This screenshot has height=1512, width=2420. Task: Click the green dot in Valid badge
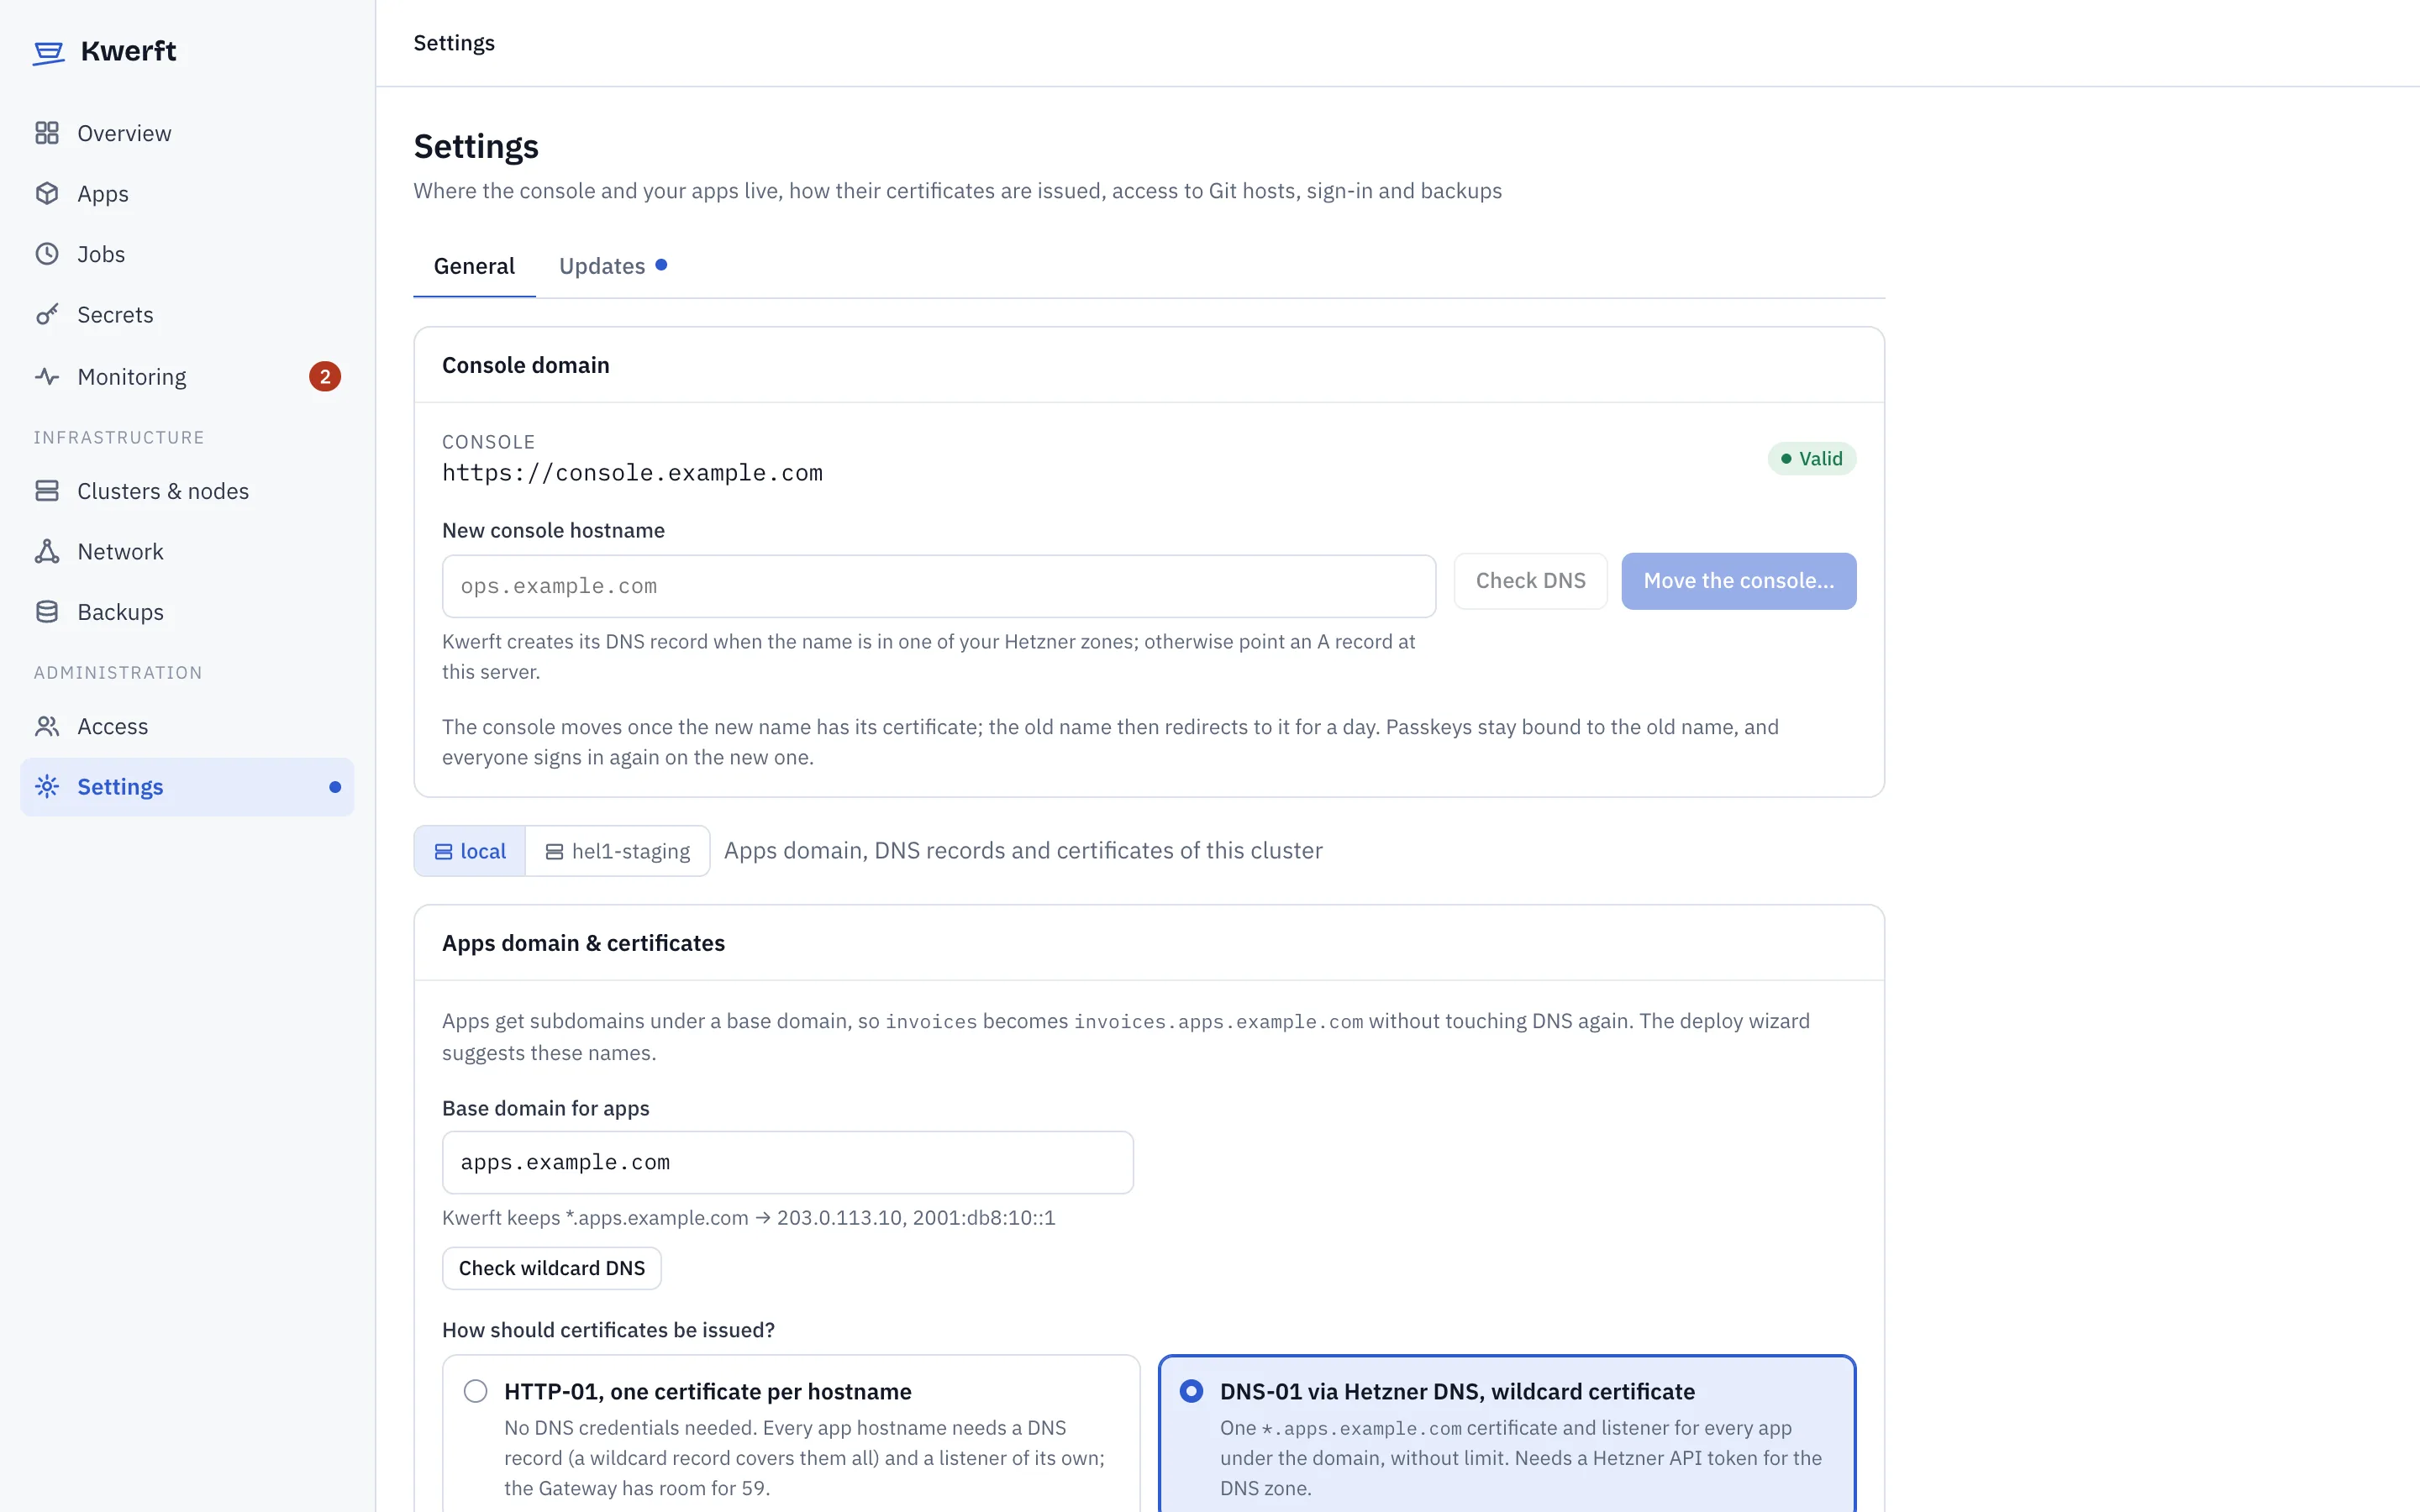point(1786,459)
